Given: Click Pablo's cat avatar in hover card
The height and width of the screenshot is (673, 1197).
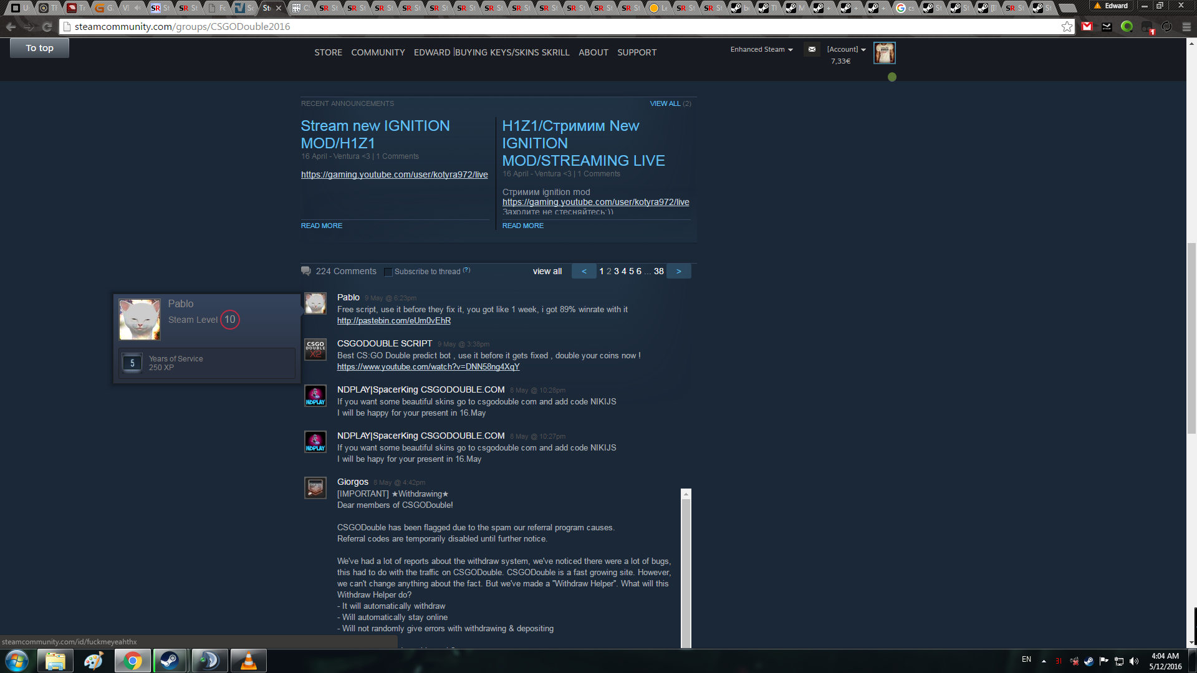Looking at the screenshot, I should pyautogui.click(x=140, y=319).
